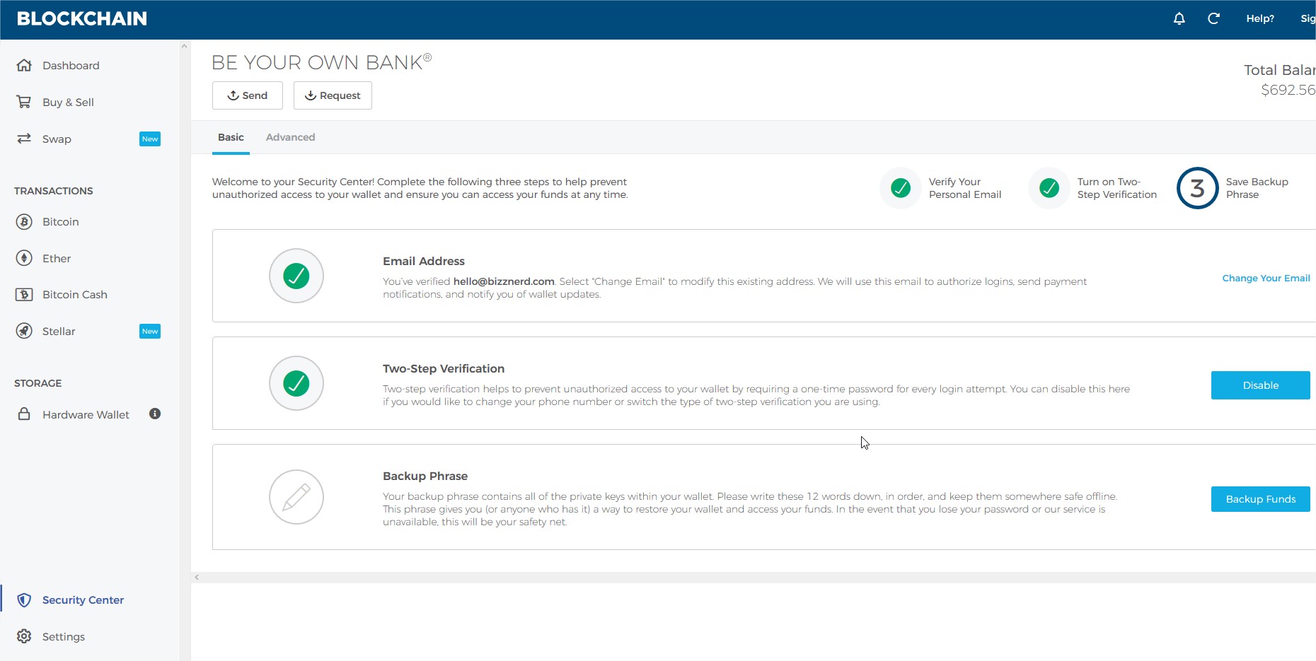Click the sidebar scroll up arrow

click(184, 46)
